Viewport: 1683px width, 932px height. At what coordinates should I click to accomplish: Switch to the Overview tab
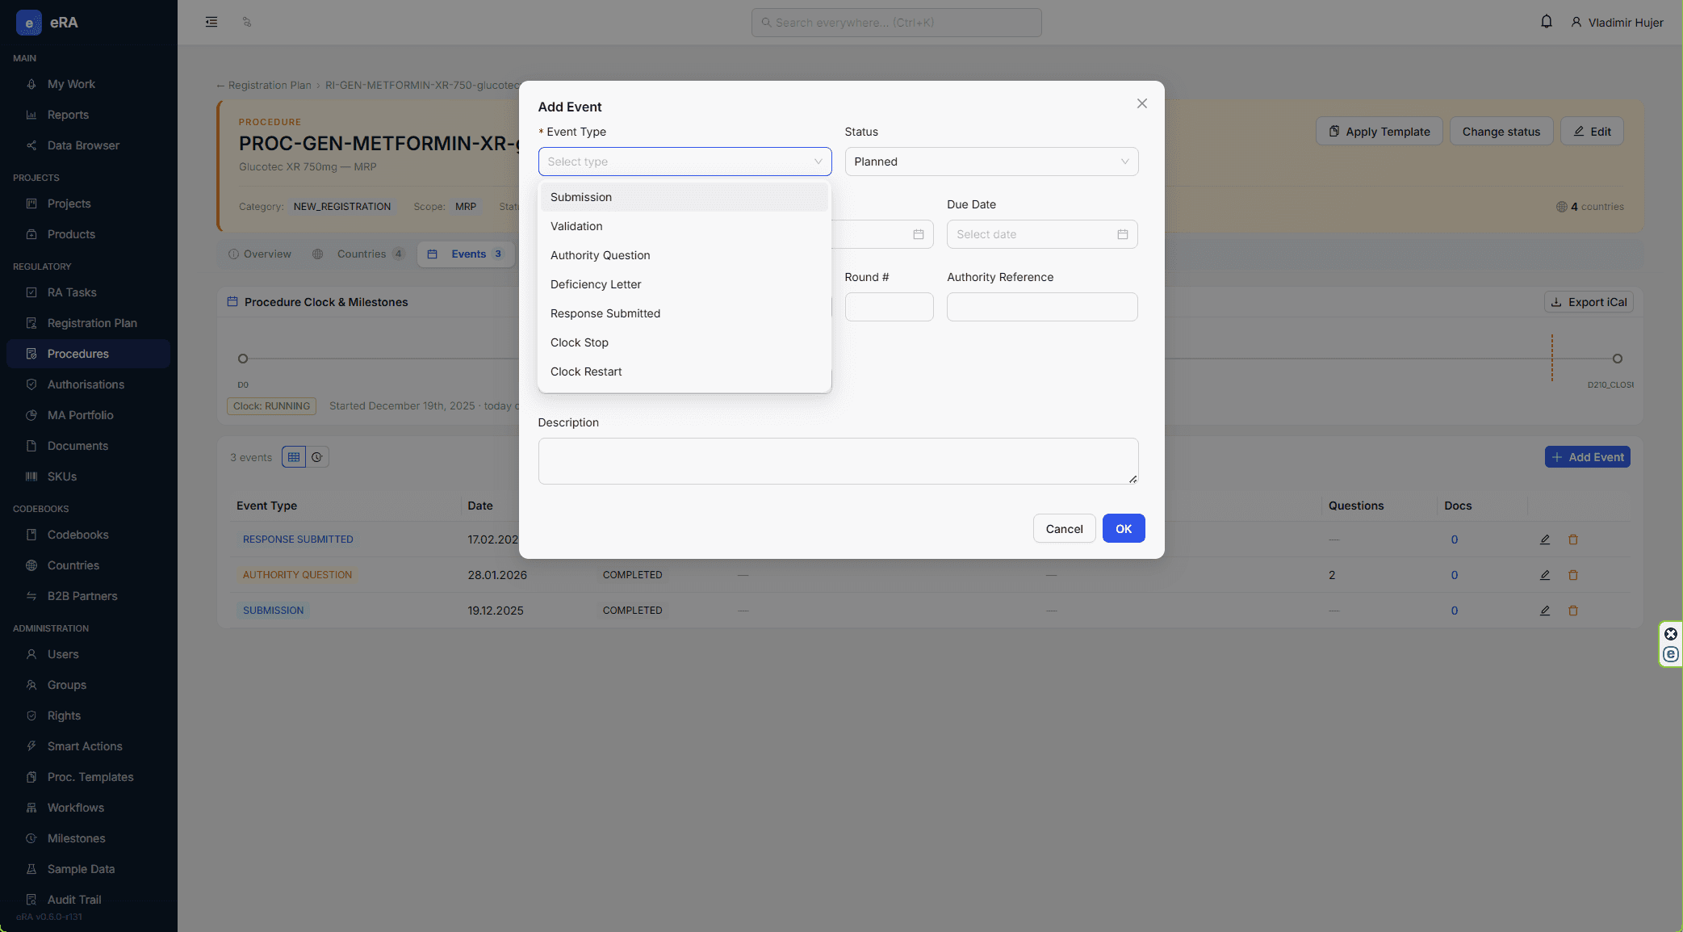(259, 254)
